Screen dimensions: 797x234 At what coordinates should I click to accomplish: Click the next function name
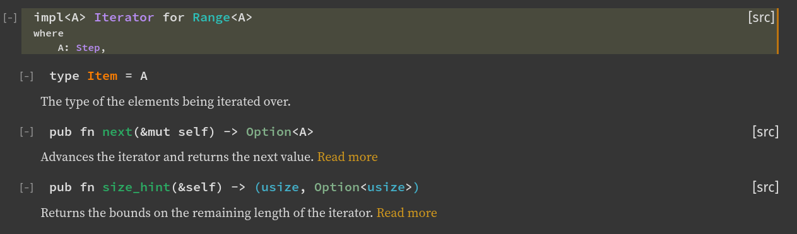(117, 132)
